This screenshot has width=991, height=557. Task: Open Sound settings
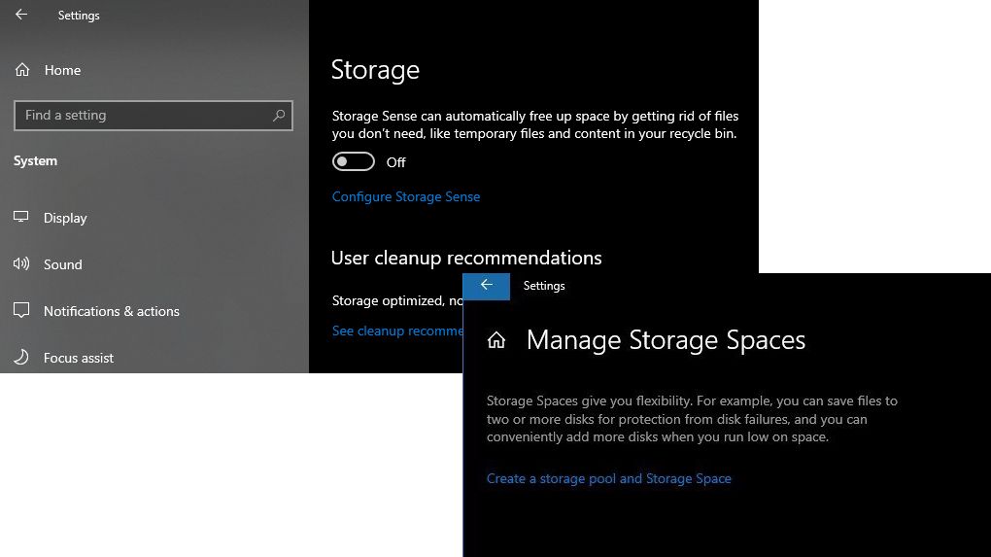point(48,264)
